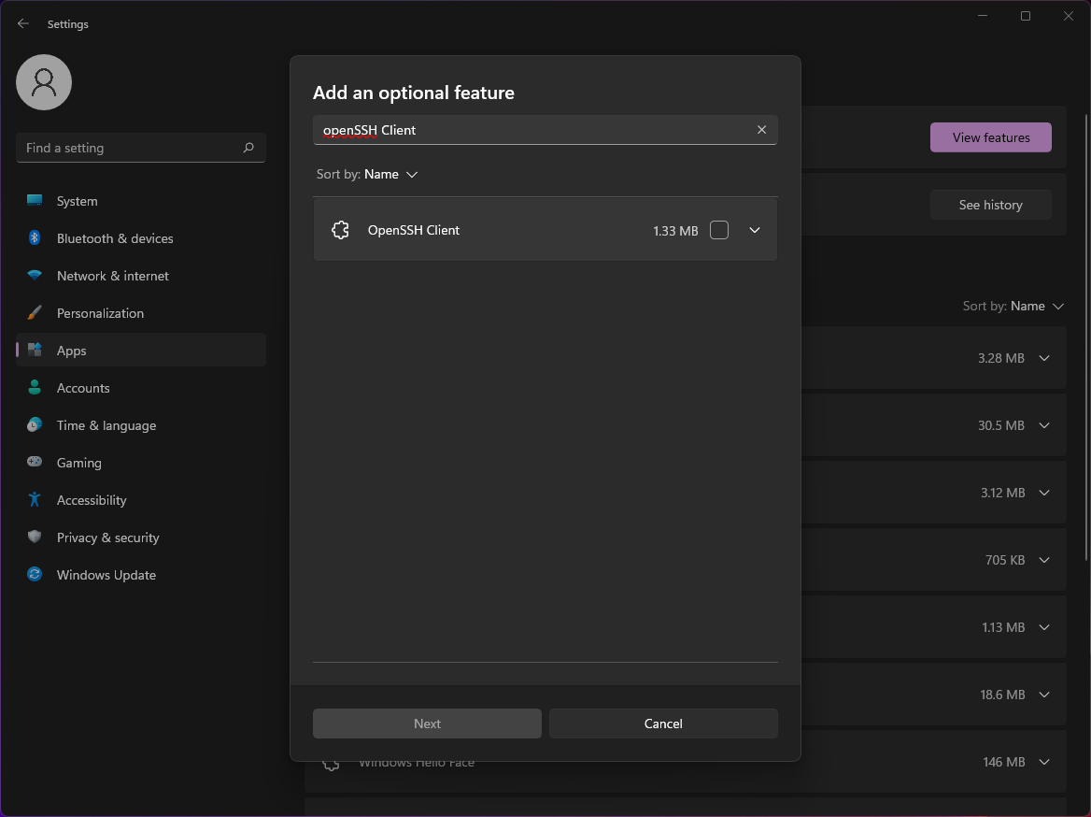This screenshot has width=1091, height=817.
Task: Open Privacy & security settings
Action: pos(140,537)
